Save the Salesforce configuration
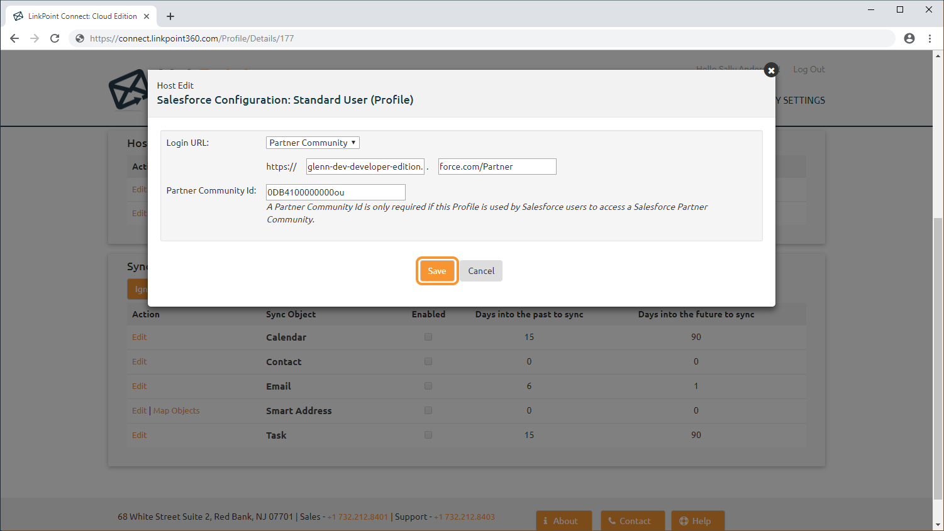The image size is (944, 531). pyautogui.click(x=437, y=271)
